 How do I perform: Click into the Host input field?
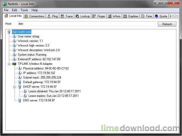tap(86, 24)
